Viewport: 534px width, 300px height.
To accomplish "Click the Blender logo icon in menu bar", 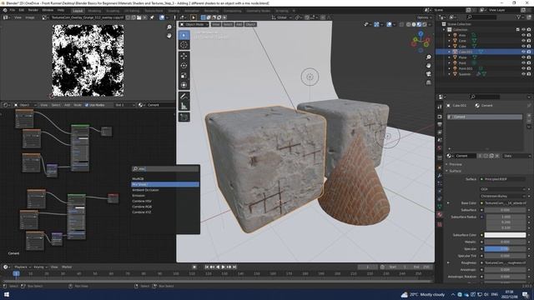I will 5,10.
